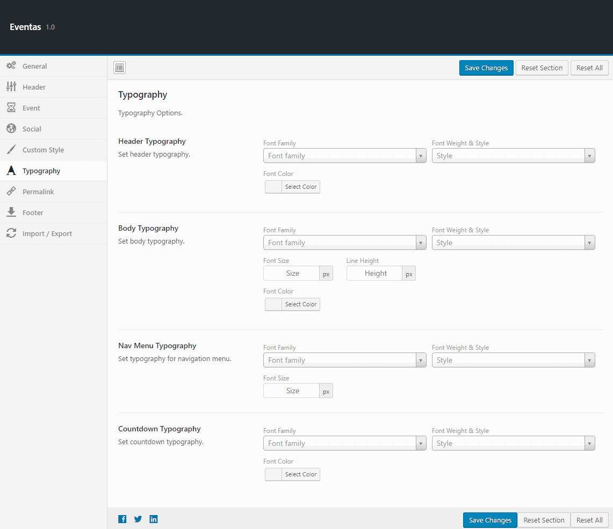Open Countdown Typography Font Weight & Style dropdown
The width and height of the screenshot is (613, 529).
[513, 443]
